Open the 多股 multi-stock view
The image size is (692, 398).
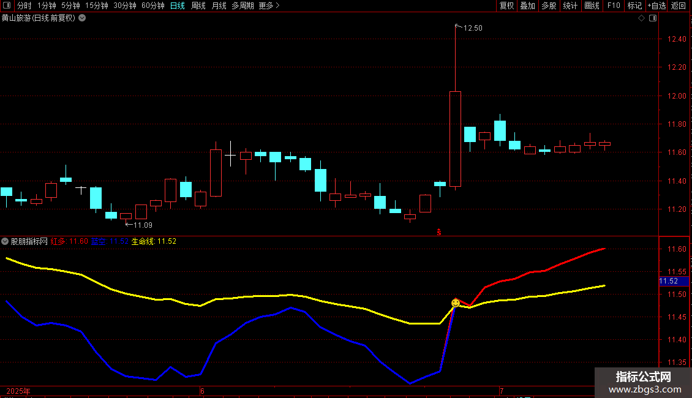tap(549, 6)
